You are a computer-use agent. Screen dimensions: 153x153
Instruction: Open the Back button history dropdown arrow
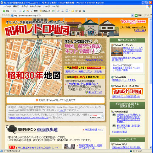(x=11, y=11)
